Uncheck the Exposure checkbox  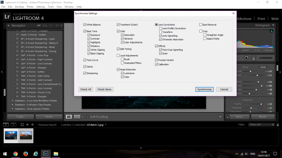tap(89, 35)
